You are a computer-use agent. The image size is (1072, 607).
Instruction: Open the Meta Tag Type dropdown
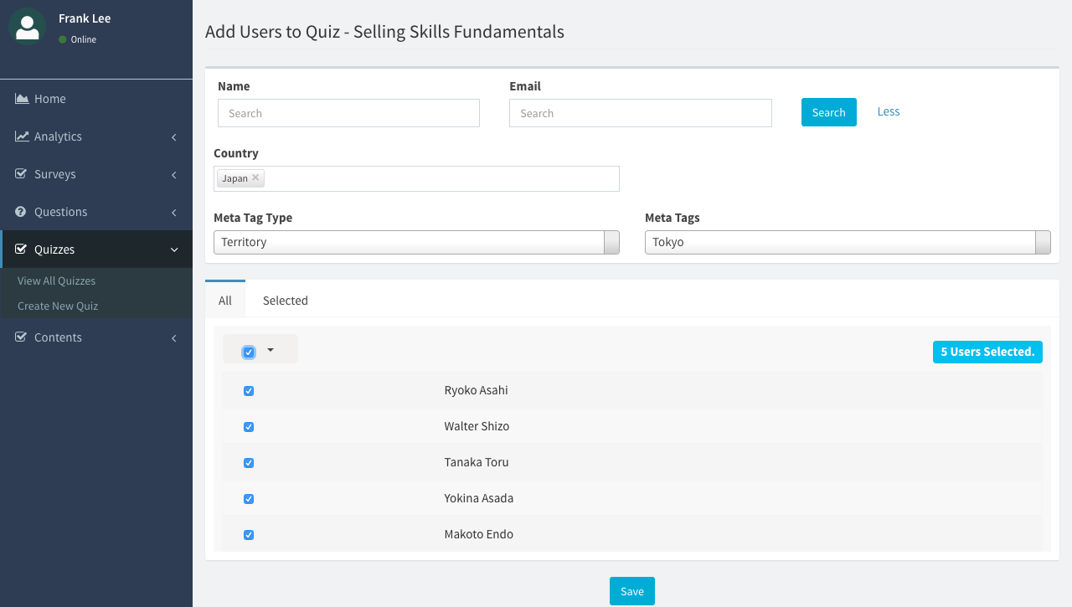click(x=416, y=242)
